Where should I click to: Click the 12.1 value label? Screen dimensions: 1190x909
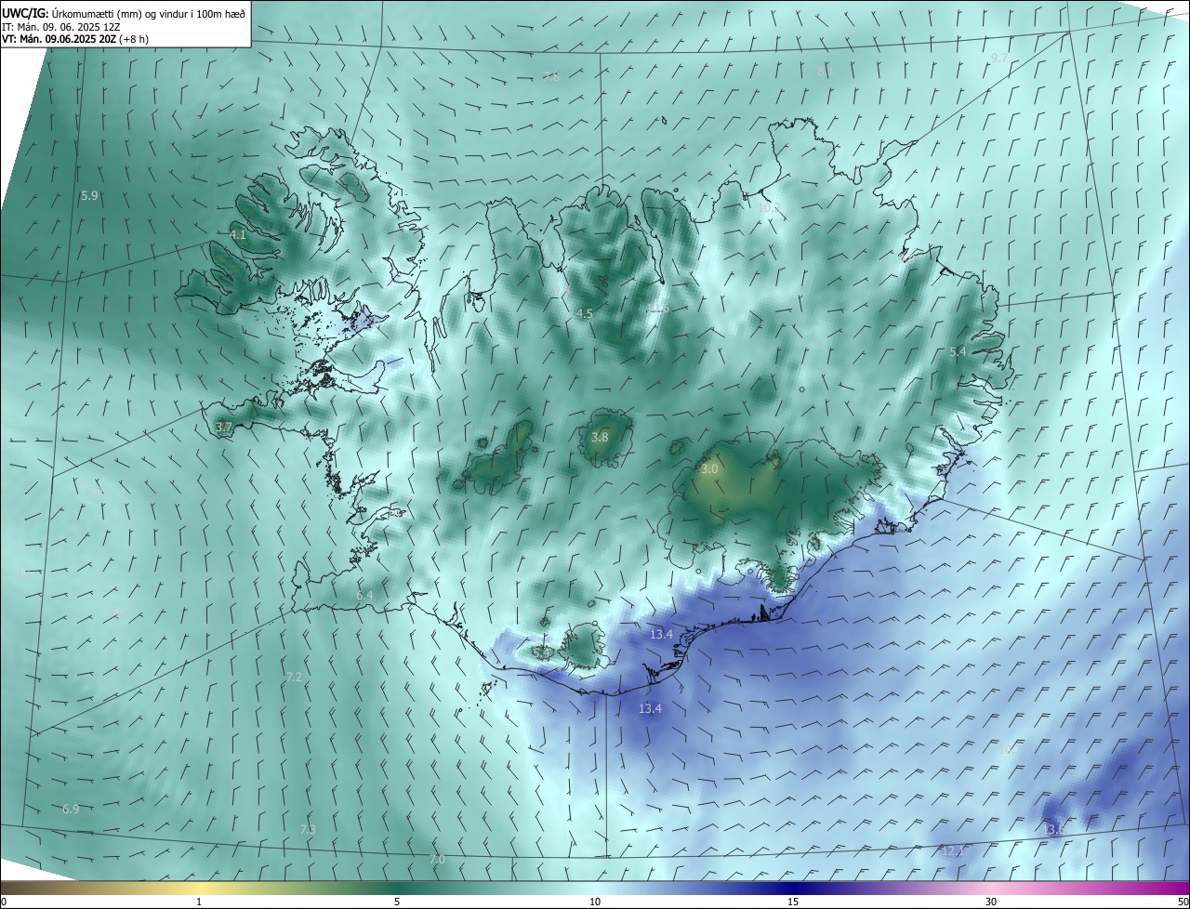coord(954,850)
